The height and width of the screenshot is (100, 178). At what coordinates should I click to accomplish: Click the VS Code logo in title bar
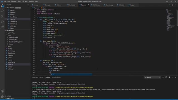coord(2,2)
